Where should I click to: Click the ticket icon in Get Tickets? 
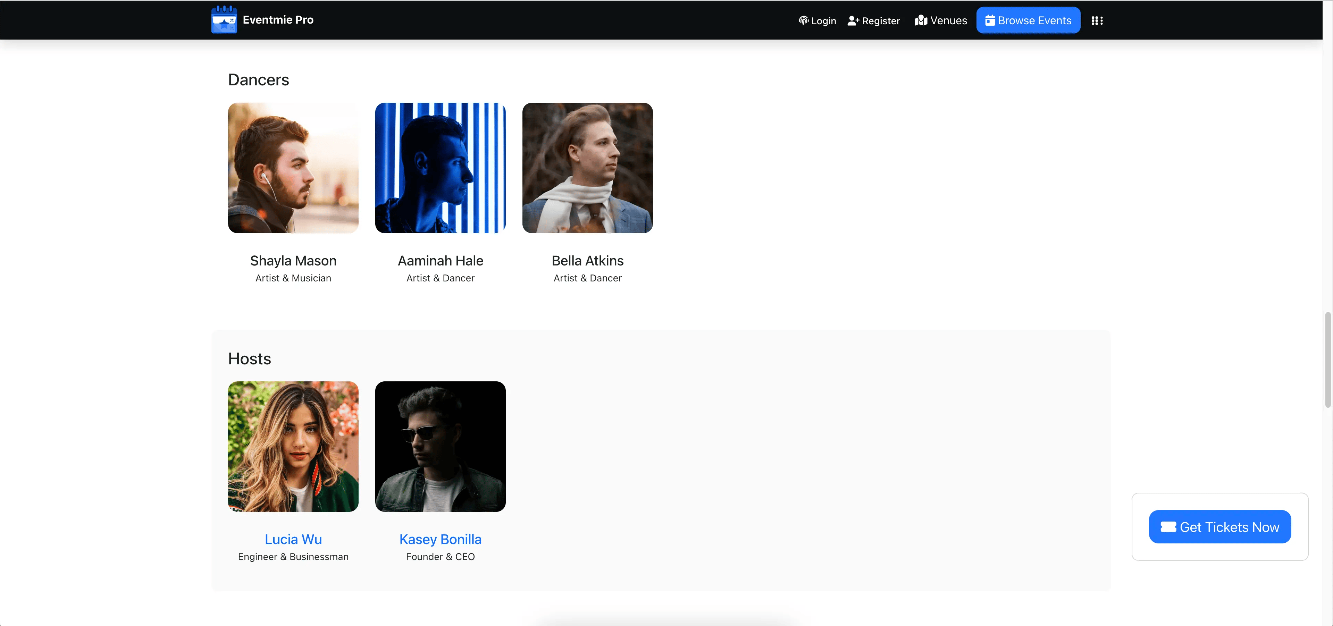click(1168, 527)
